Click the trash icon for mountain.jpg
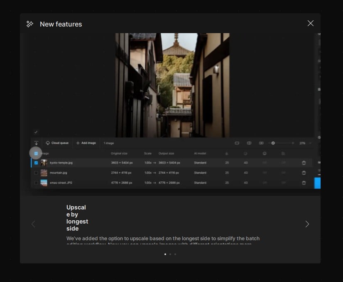Viewport: 343px width, 282px height. [304, 173]
